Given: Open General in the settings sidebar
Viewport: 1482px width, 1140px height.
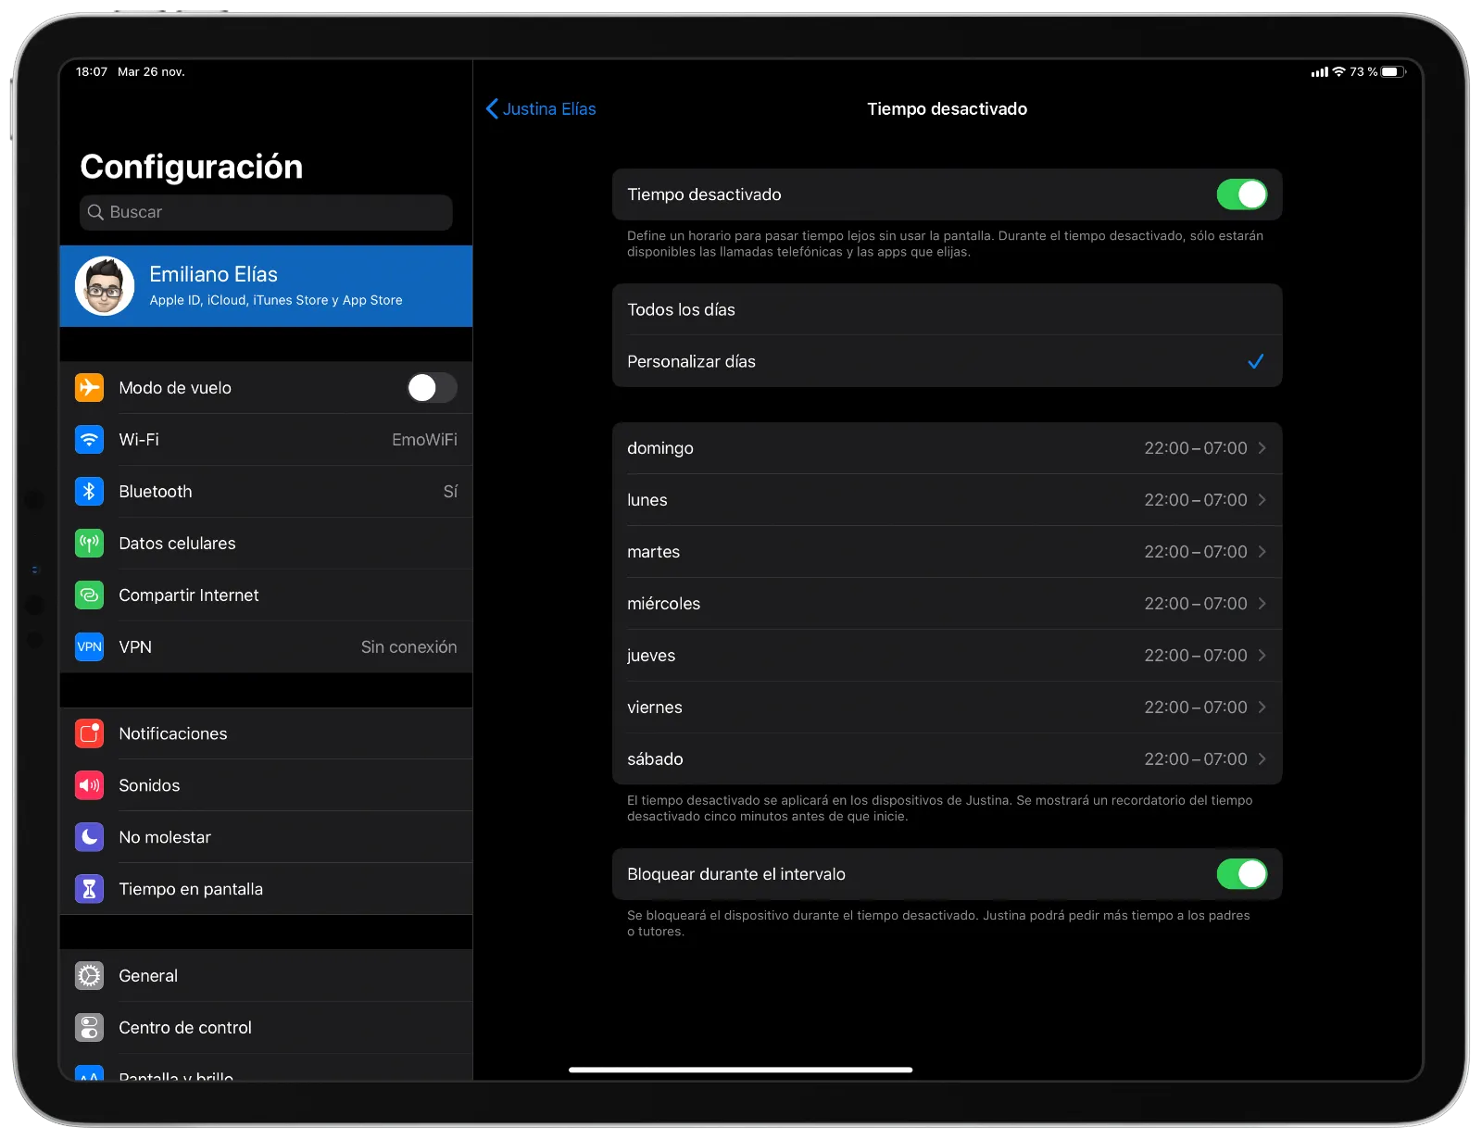Looking at the screenshot, I should pos(266,976).
